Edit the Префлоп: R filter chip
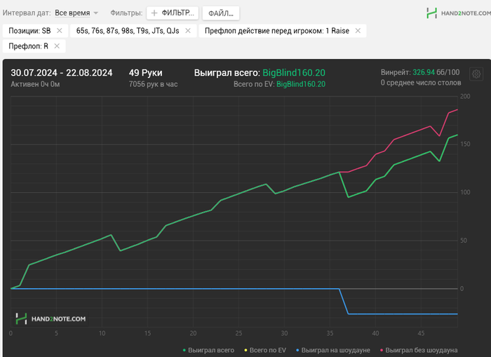 [28, 46]
